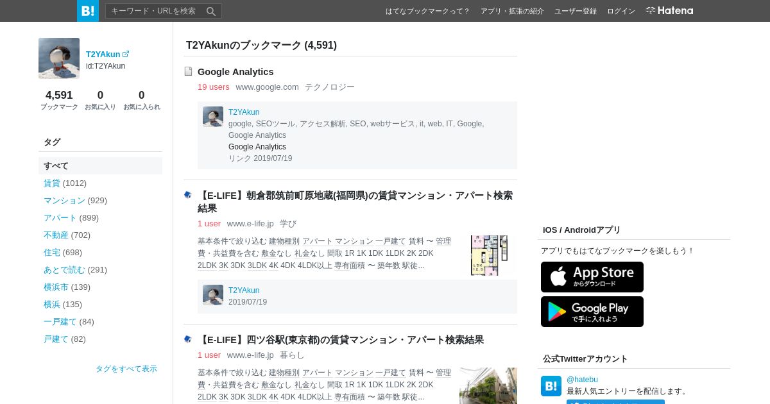
Task: Click the page icon next to Google Analytics
Action: pos(188,71)
